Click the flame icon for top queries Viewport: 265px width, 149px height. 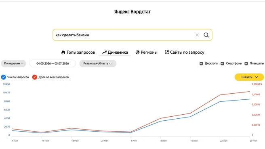[x=63, y=52]
